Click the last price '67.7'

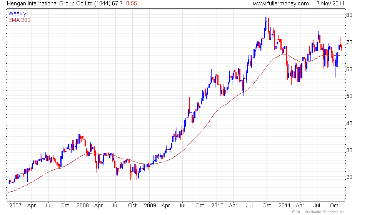click(x=117, y=3)
